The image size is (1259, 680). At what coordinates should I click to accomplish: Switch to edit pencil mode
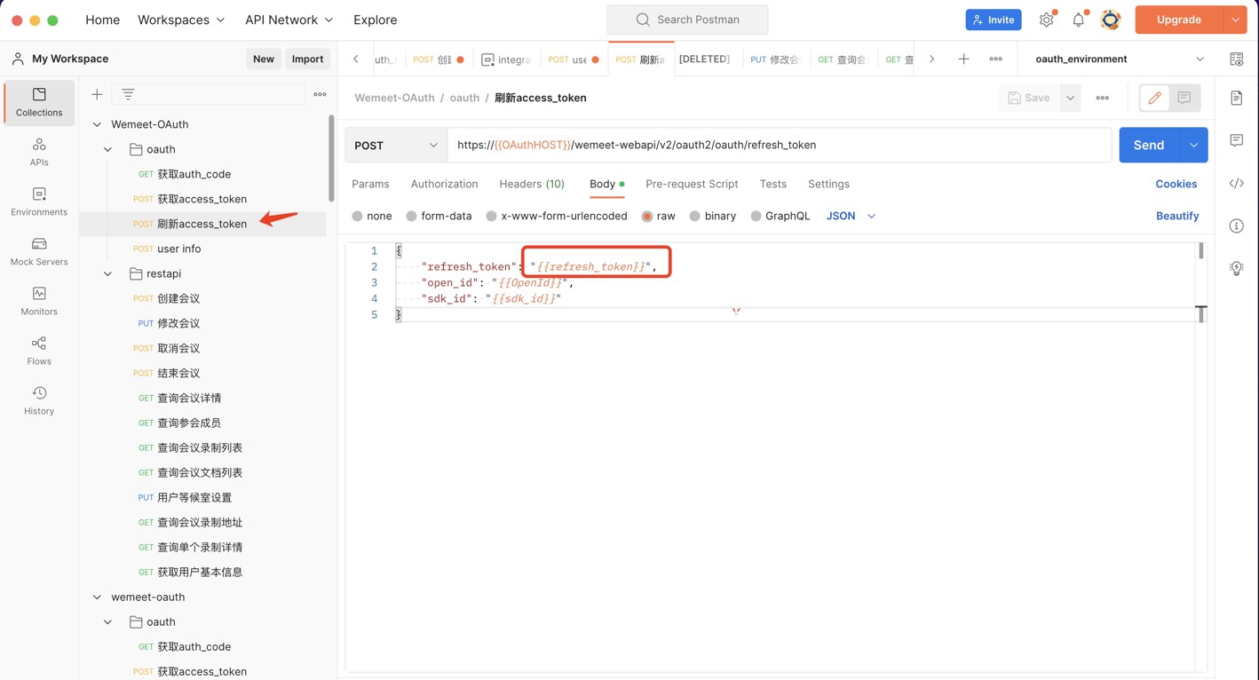(1154, 98)
